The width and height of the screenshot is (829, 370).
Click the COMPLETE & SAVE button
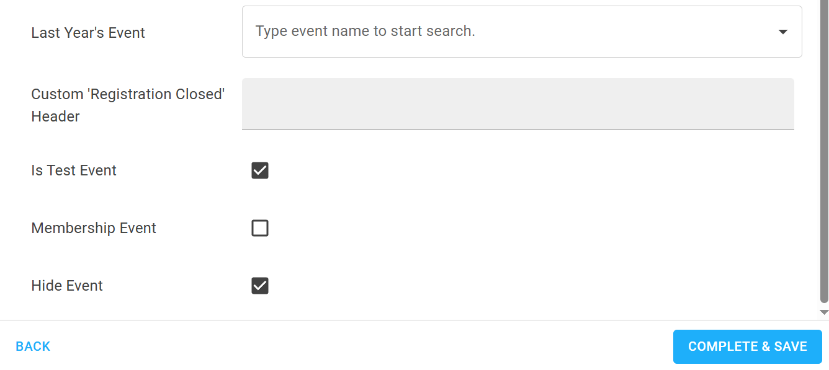(747, 346)
